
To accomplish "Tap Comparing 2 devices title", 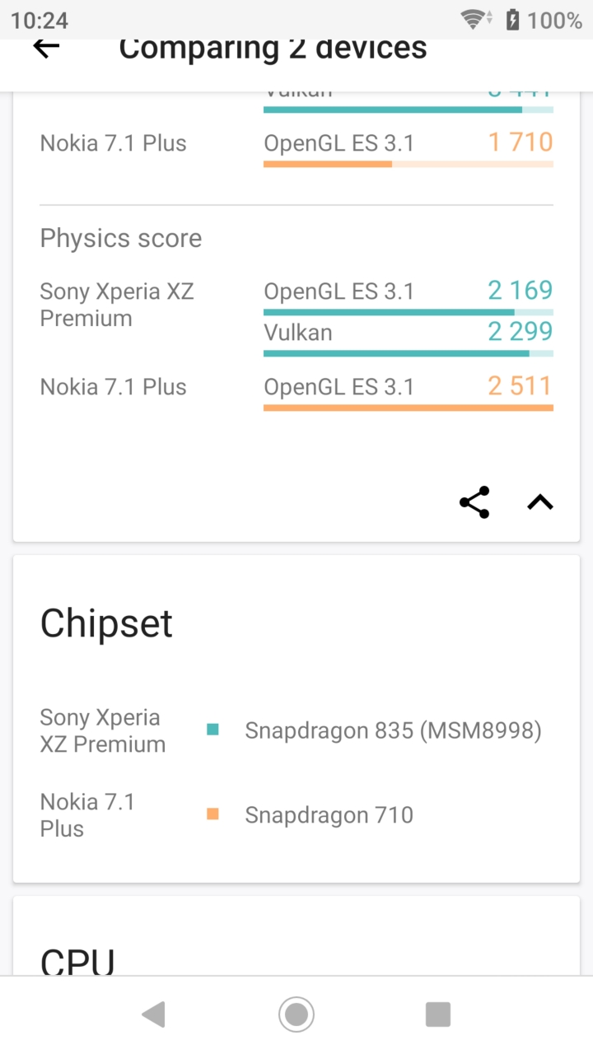I will click(x=273, y=48).
